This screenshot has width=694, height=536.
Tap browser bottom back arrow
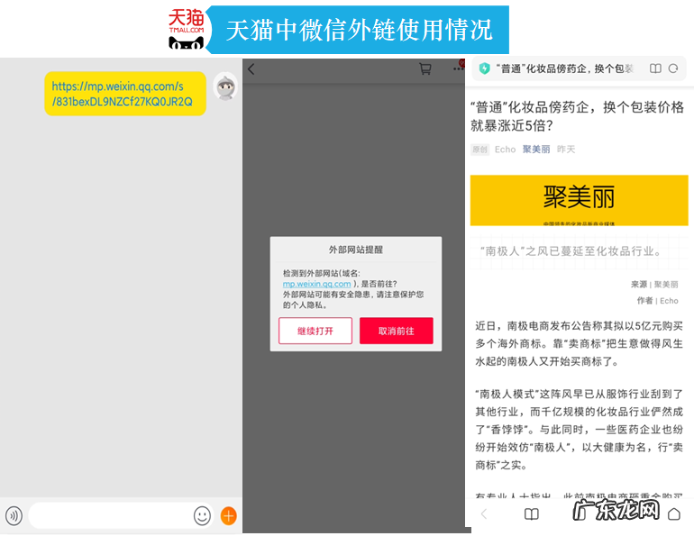point(484,513)
